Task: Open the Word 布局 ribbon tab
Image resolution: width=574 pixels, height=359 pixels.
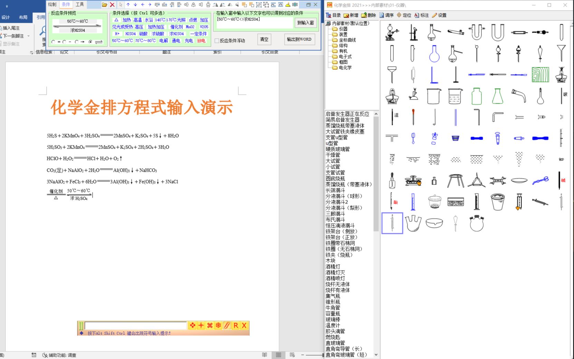Action: 23,17
